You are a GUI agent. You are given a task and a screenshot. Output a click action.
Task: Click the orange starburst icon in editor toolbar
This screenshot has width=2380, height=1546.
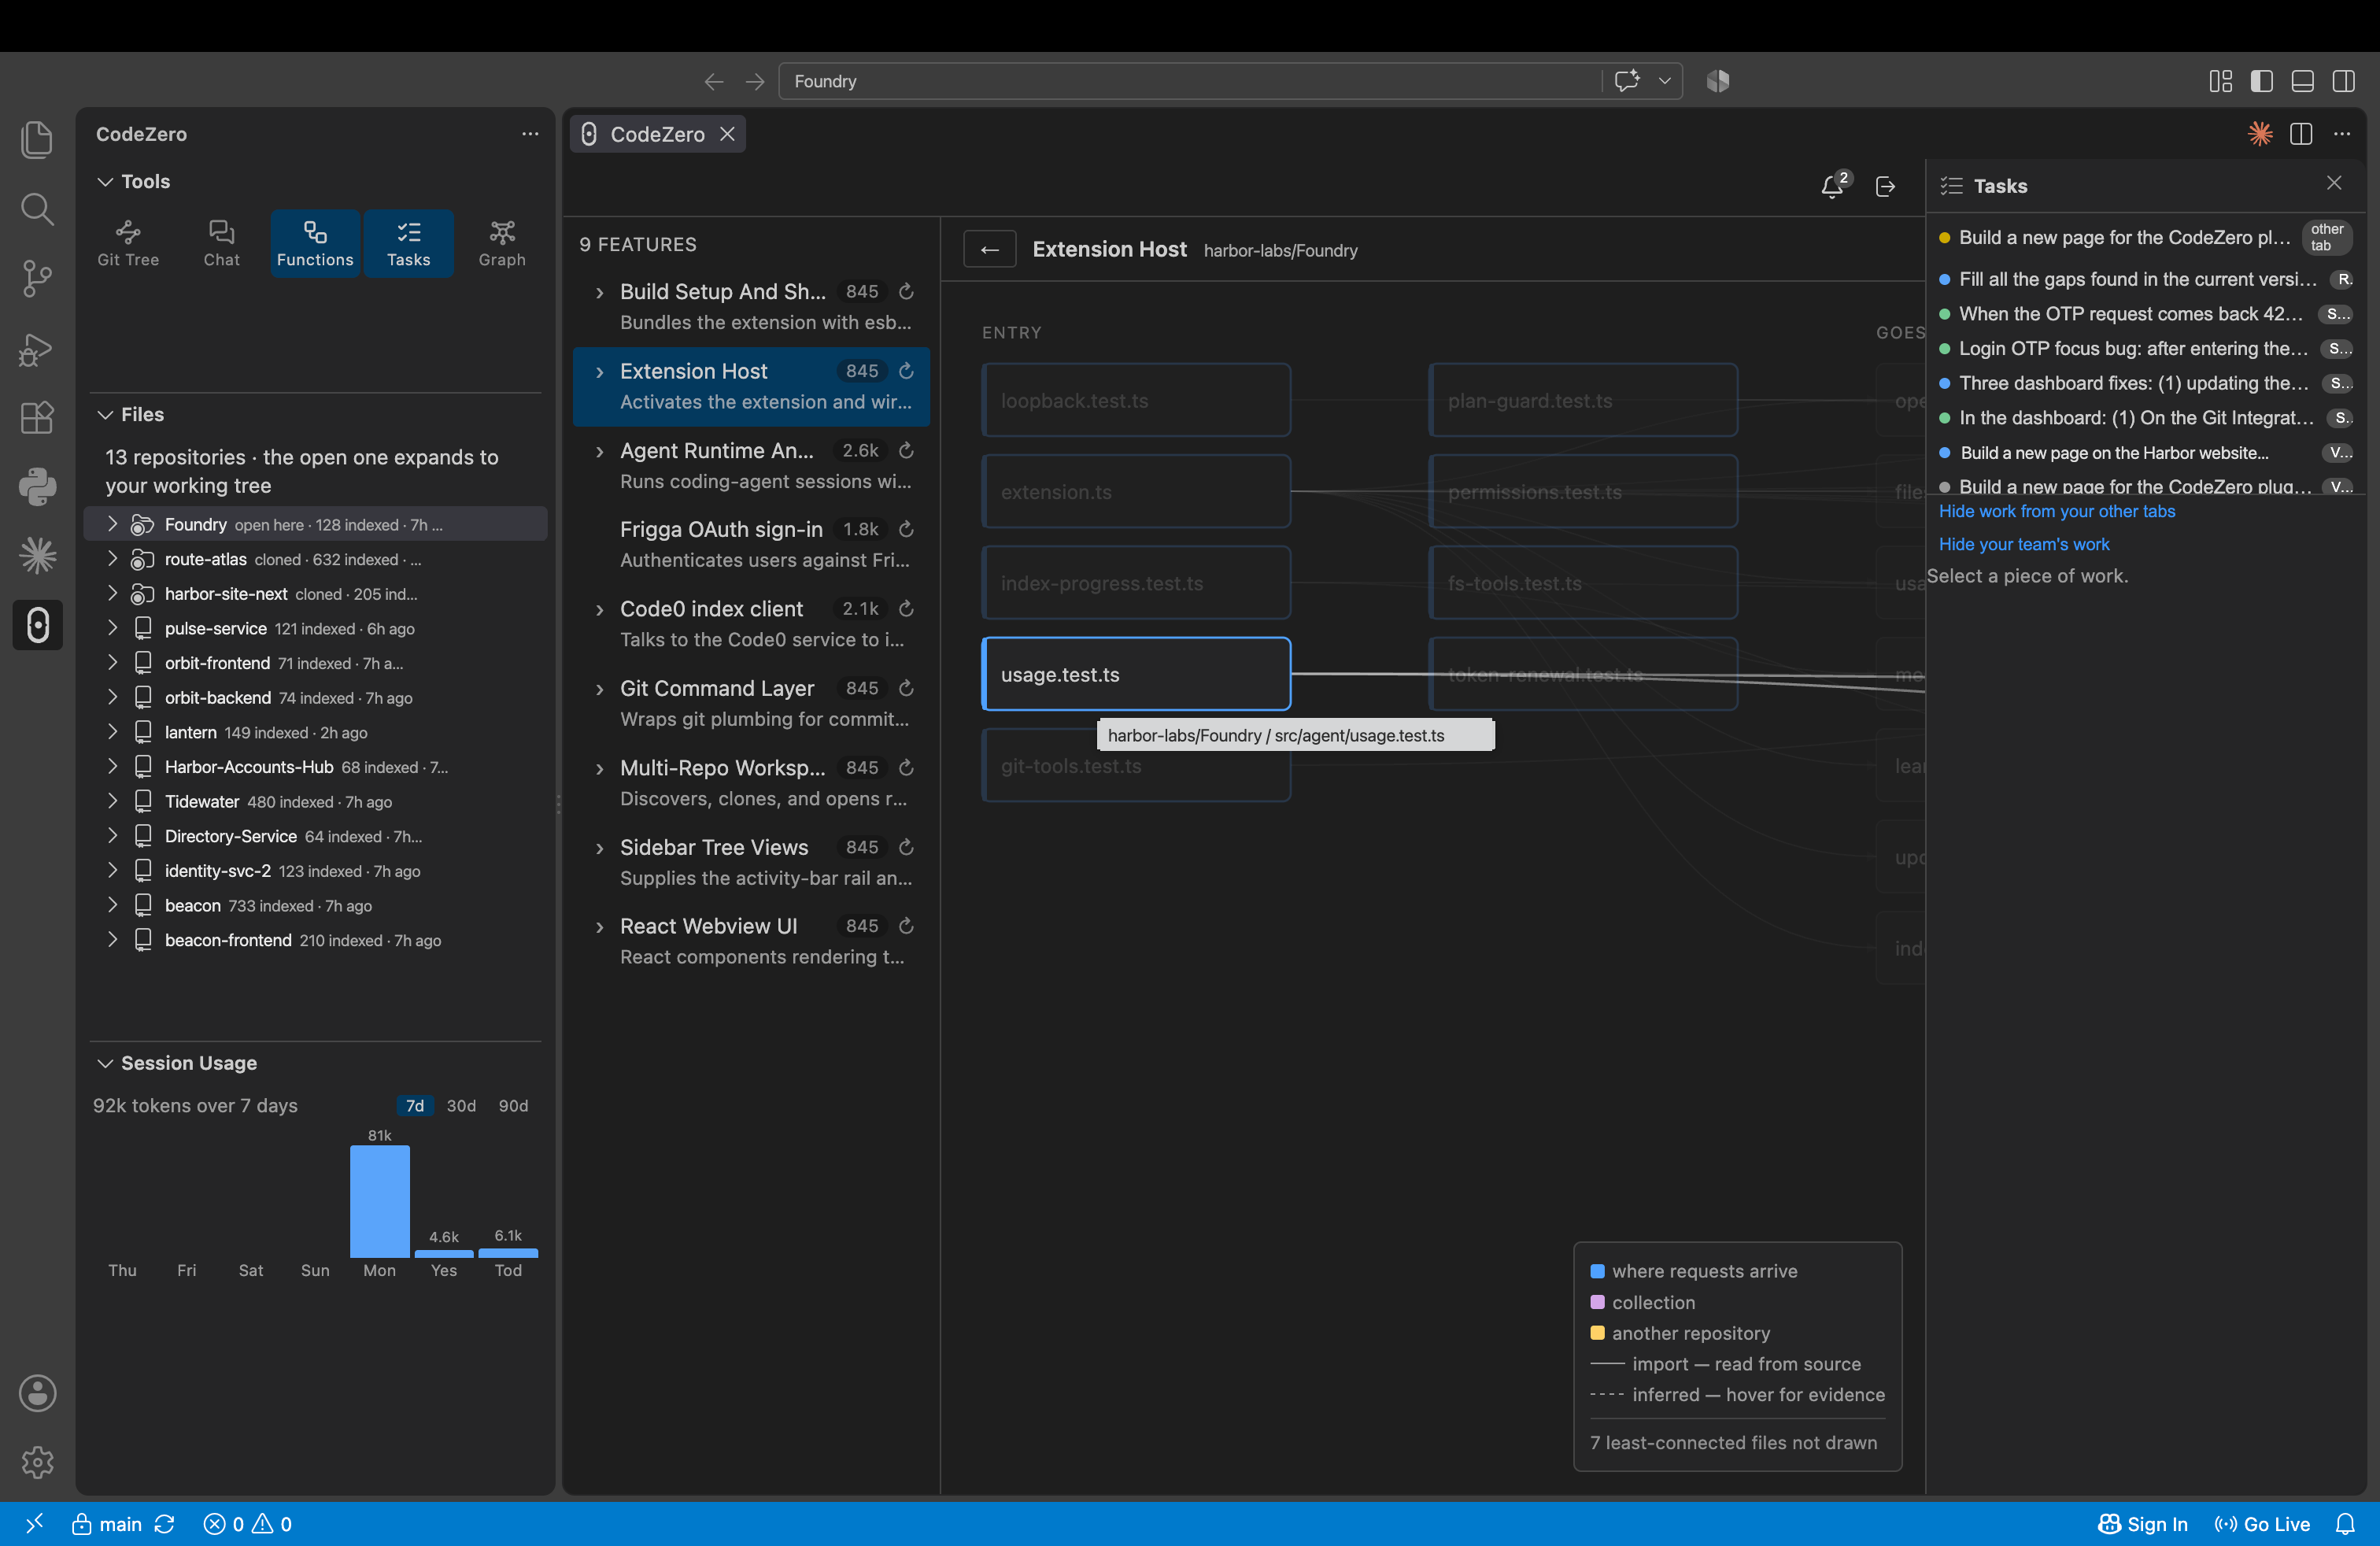point(2260,134)
